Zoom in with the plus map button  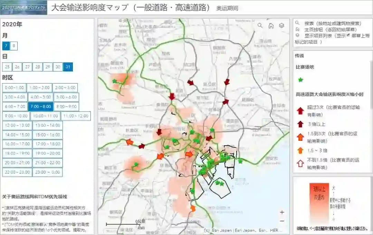click(x=282, y=212)
